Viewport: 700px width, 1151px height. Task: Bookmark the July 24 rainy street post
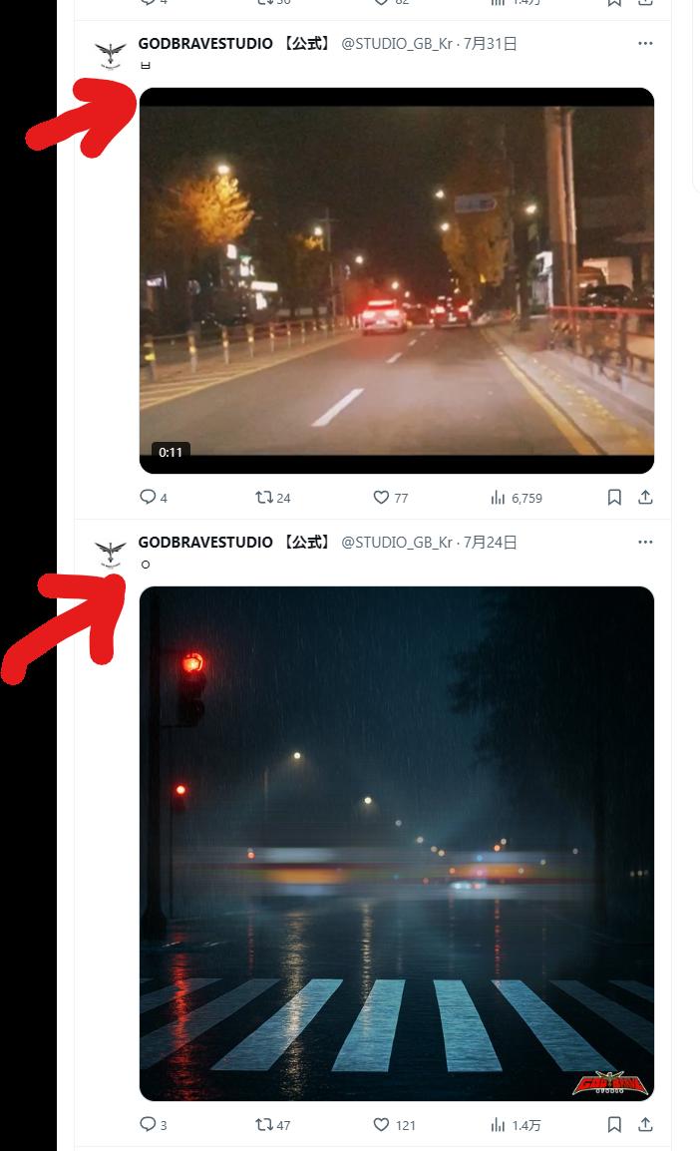pyautogui.click(x=614, y=1125)
